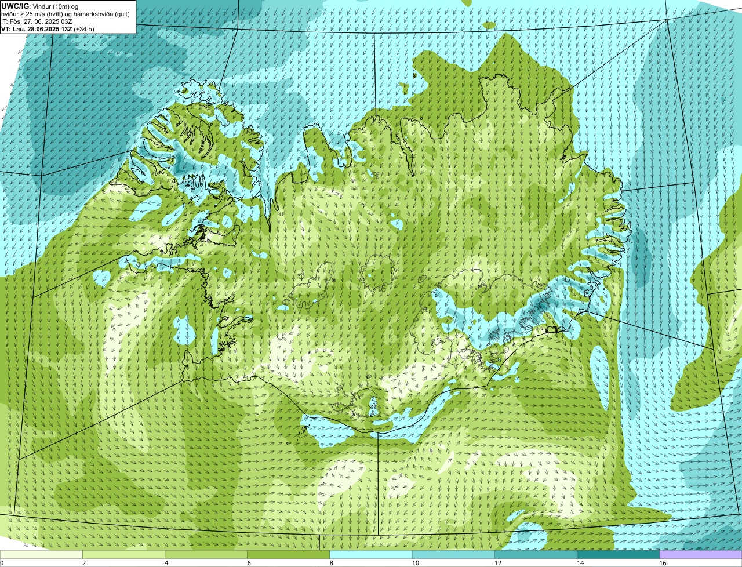Click the 10–12 m/s legend color swatch

(x=453, y=554)
